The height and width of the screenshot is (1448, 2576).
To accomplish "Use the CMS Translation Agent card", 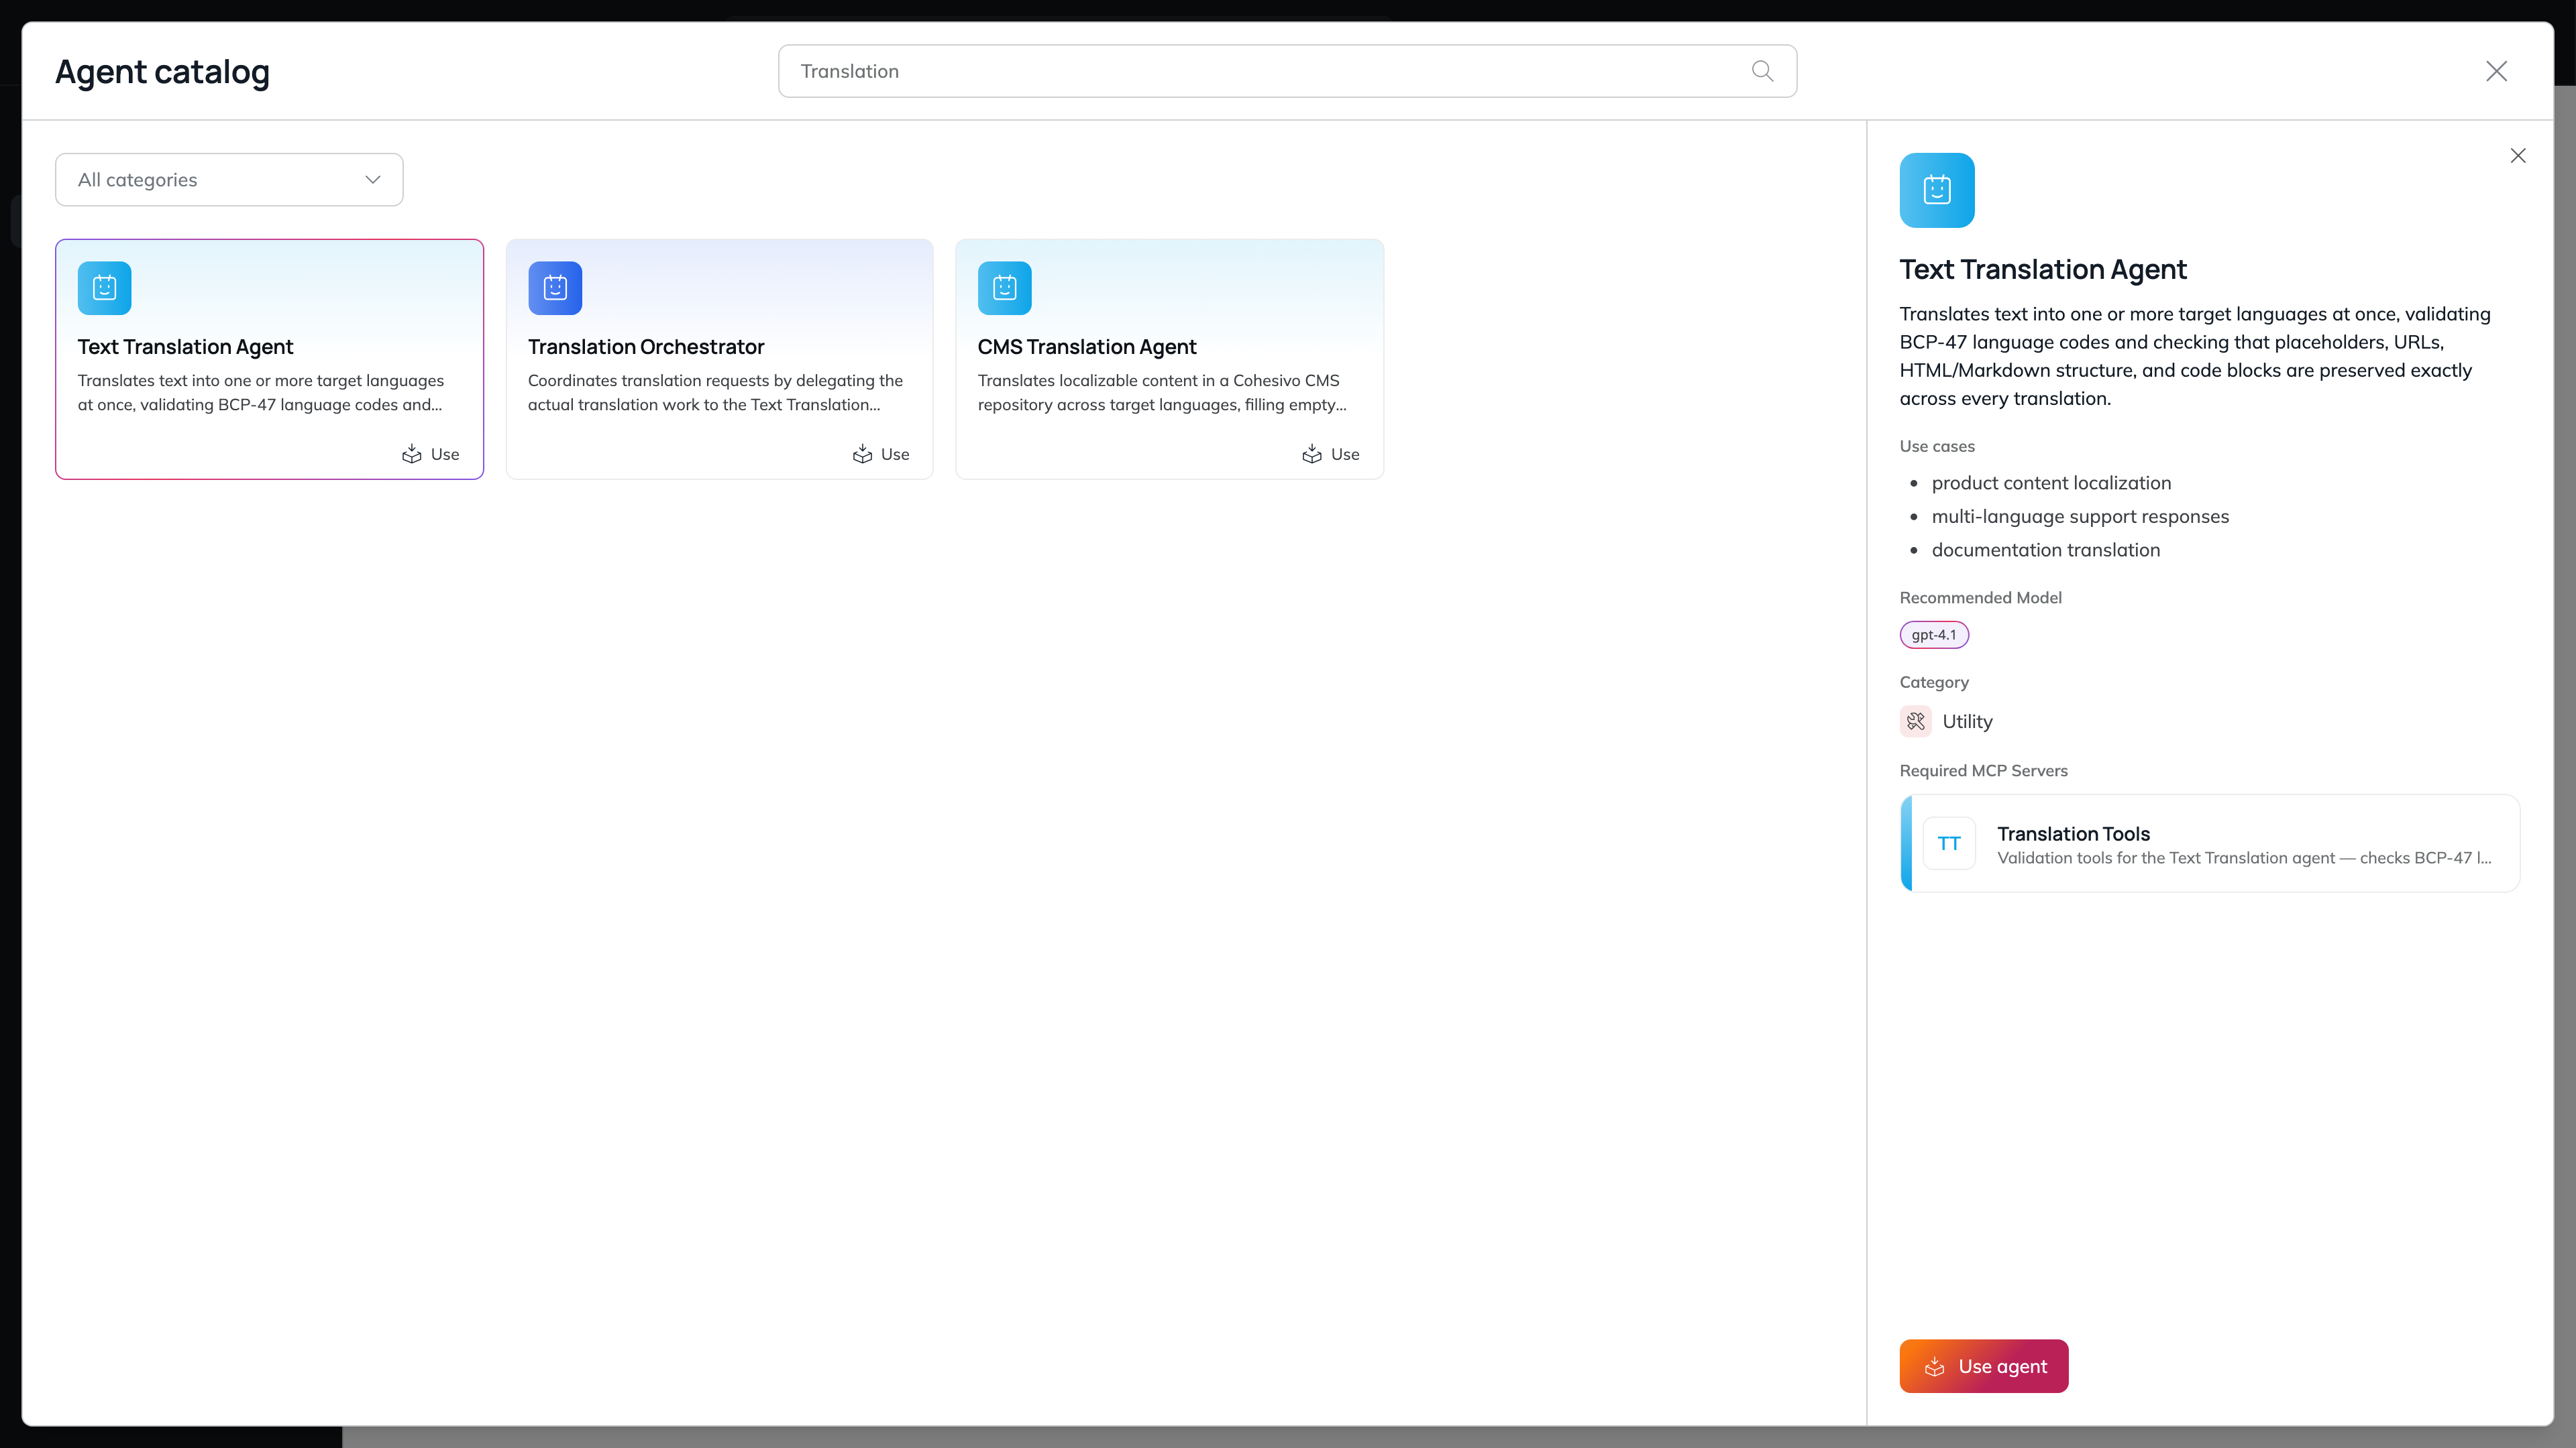I will point(1331,455).
